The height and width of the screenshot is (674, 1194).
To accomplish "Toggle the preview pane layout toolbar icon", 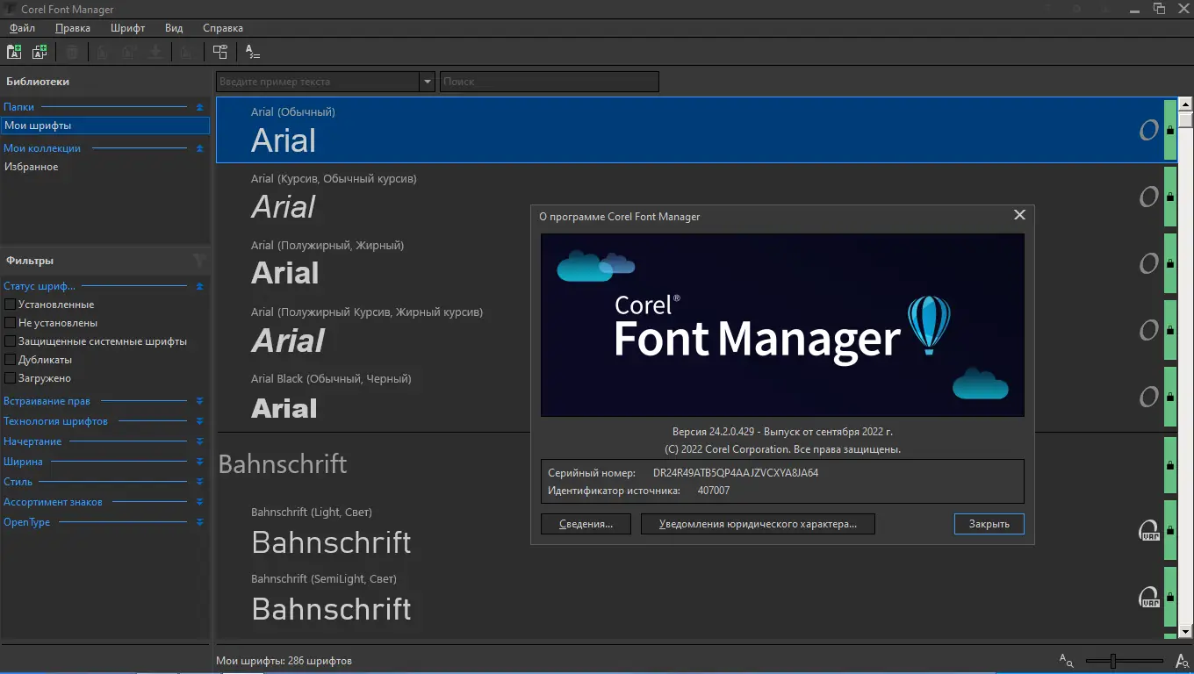I will tap(219, 52).
